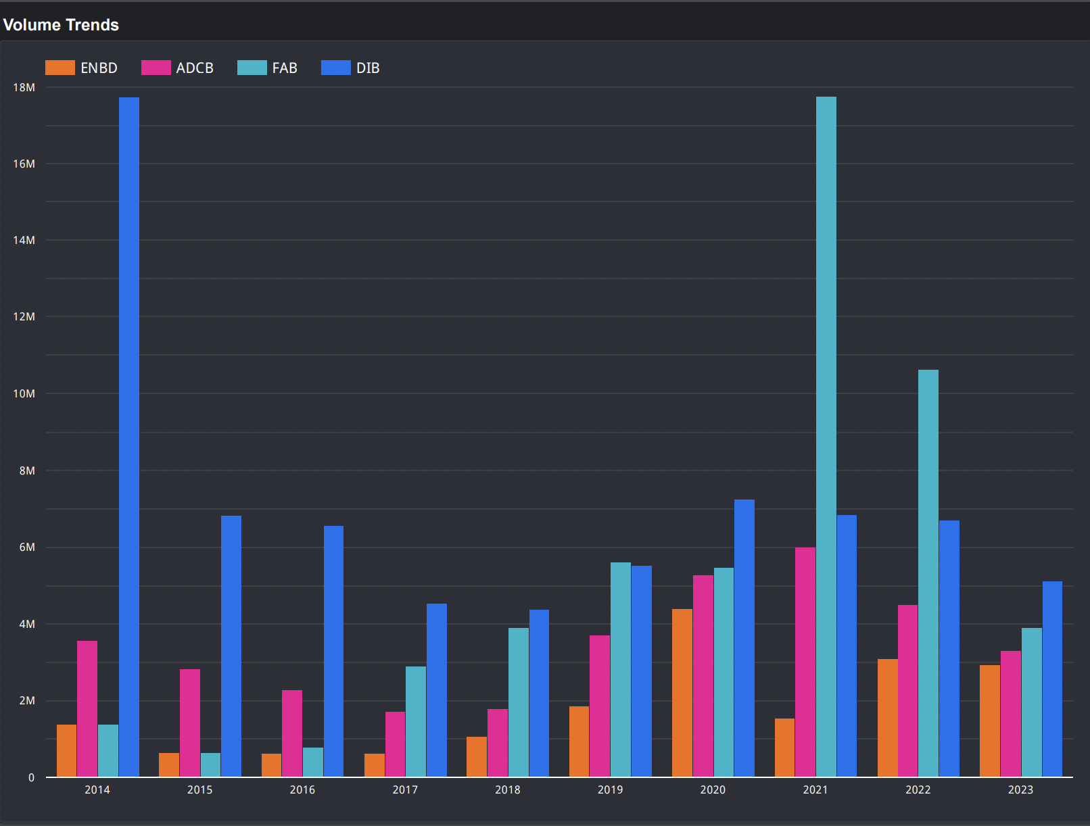Select the ADCB bar for 2014
Image resolution: width=1090 pixels, height=826 pixels.
(x=87, y=708)
